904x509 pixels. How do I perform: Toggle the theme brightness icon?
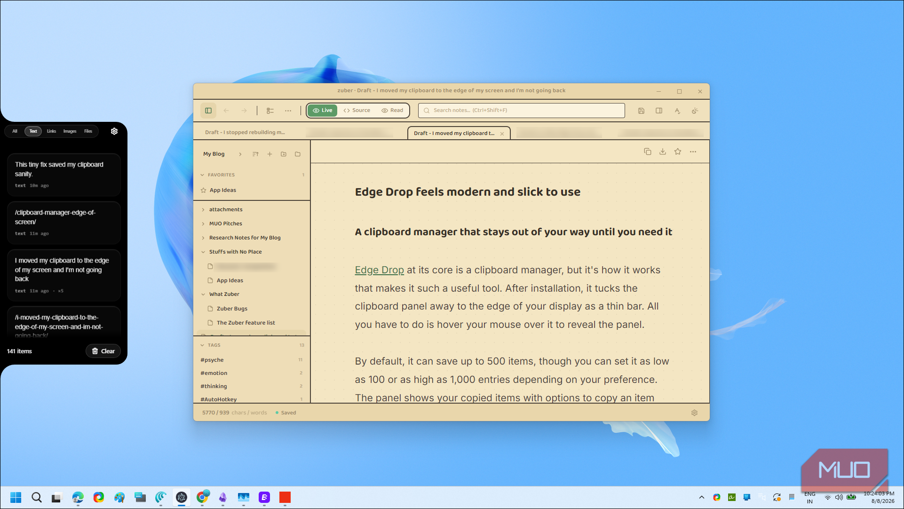point(695,111)
